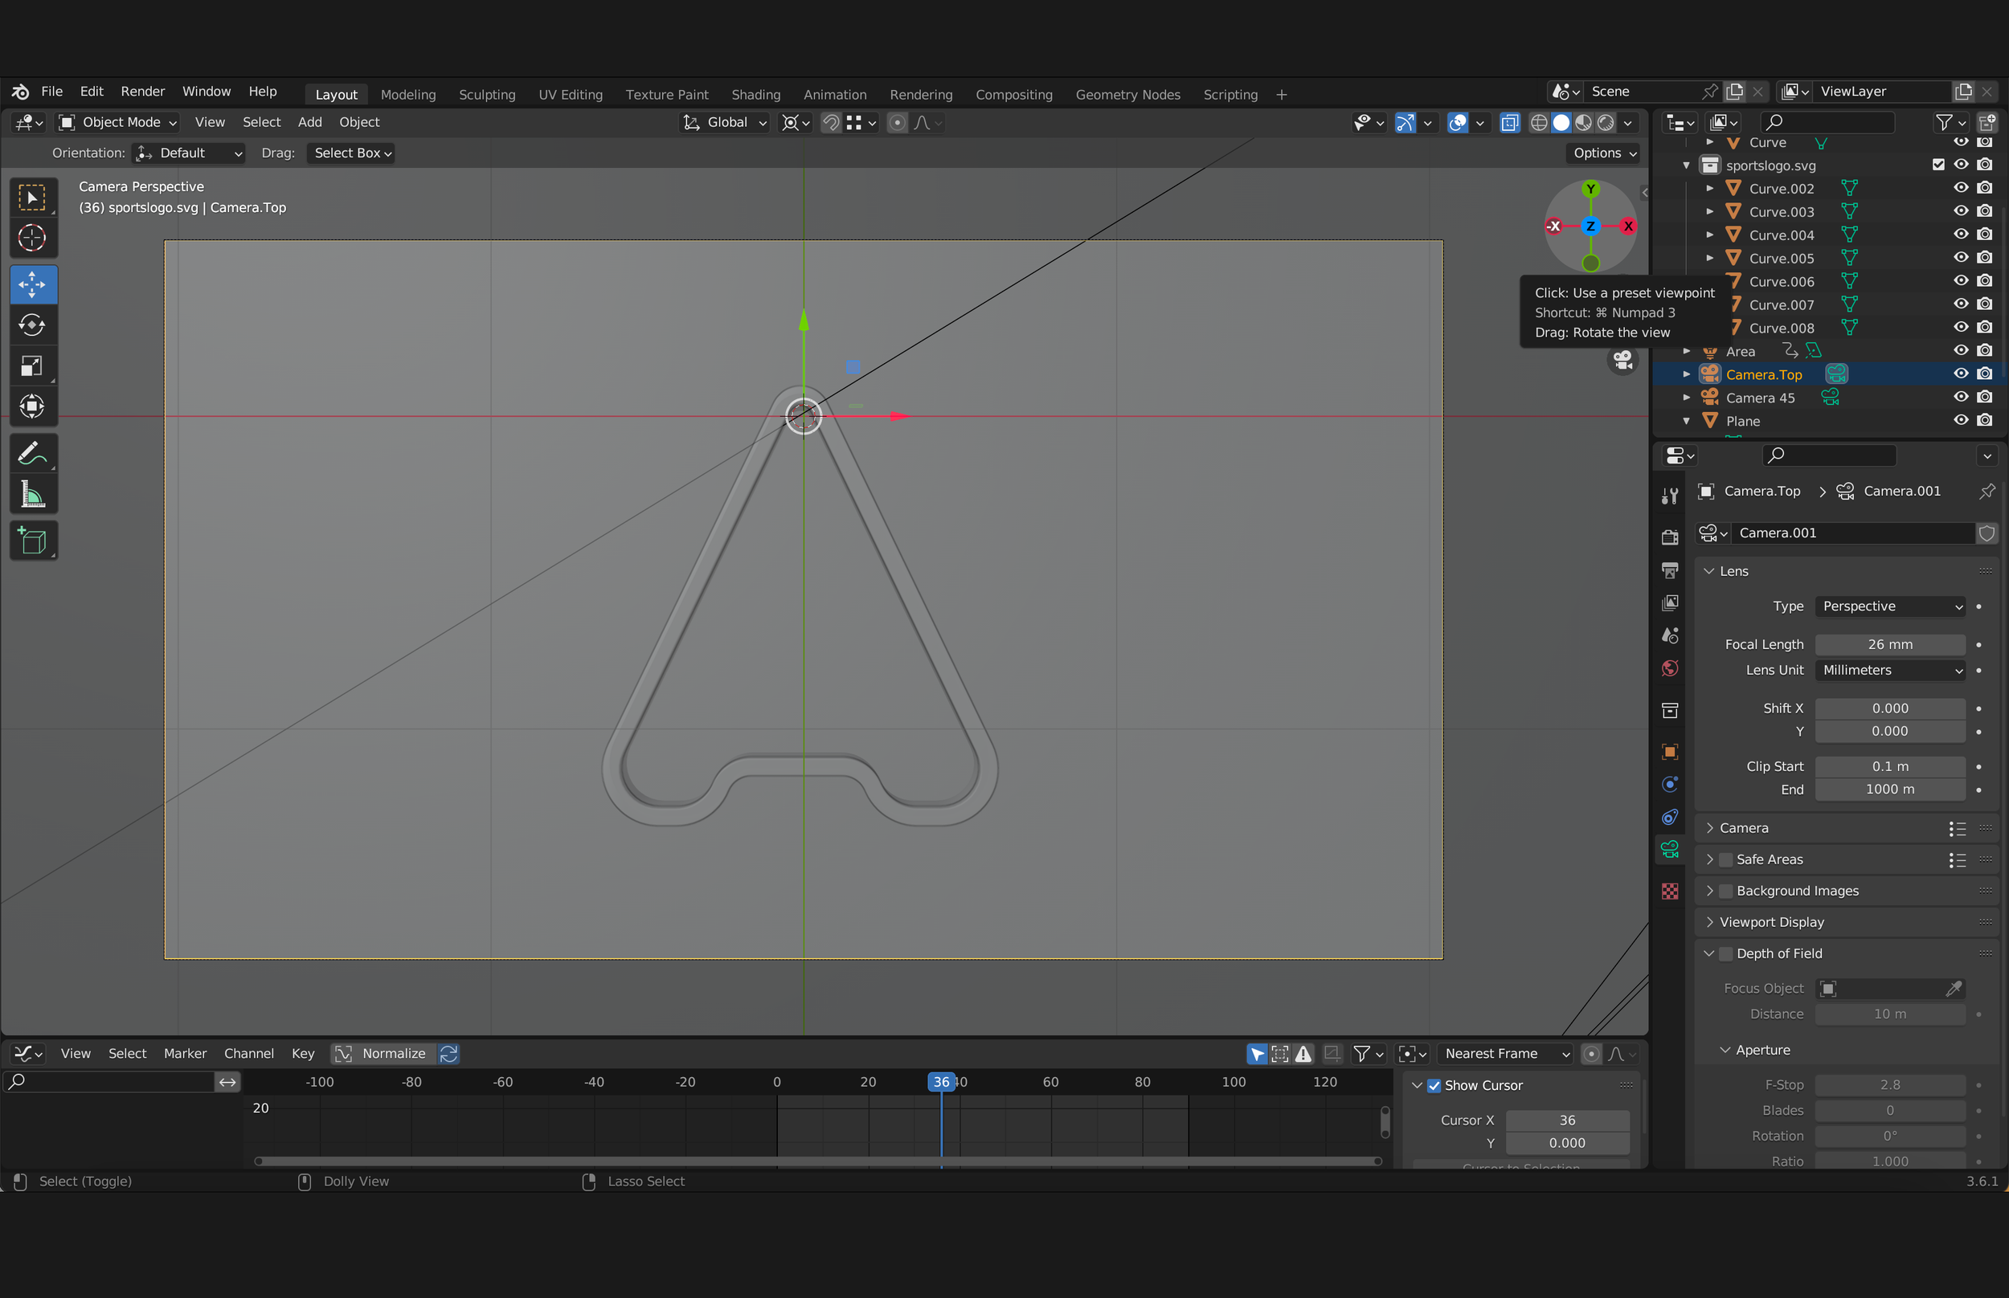Open the Physics properties tab

1669,784
